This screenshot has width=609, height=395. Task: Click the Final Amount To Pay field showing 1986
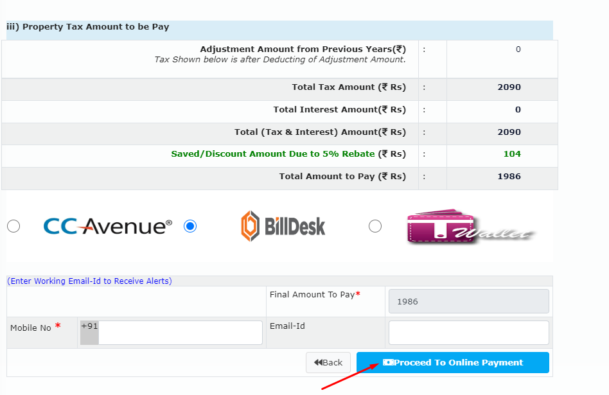pyautogui.click(x=468, y=301)
